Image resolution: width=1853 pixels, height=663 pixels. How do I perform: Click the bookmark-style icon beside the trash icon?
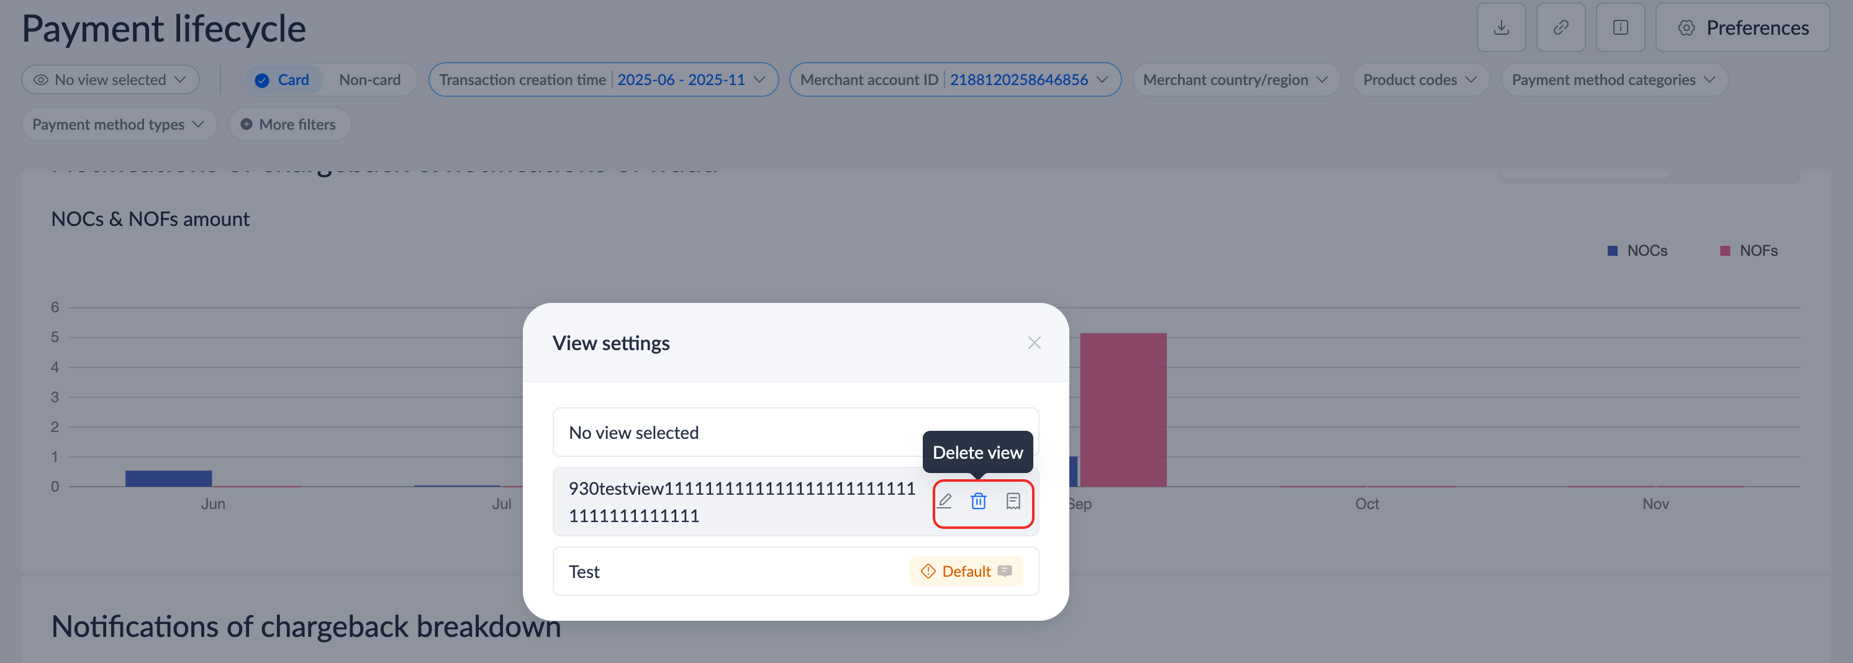coord(1013,501)
